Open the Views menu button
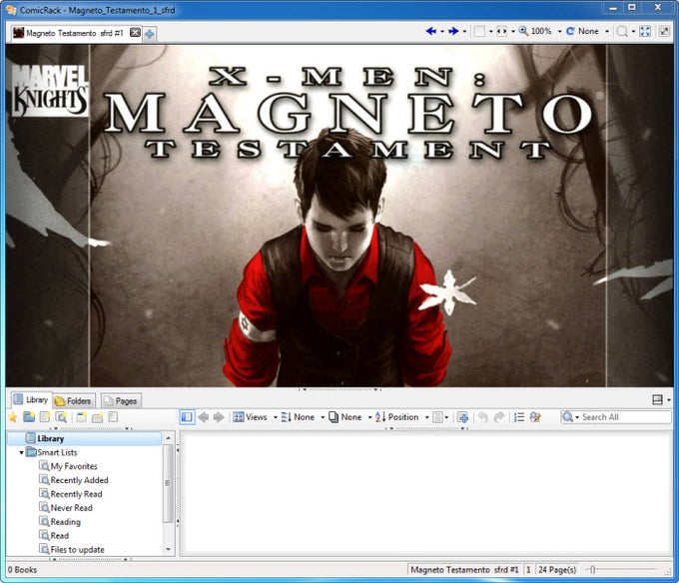 251,417
